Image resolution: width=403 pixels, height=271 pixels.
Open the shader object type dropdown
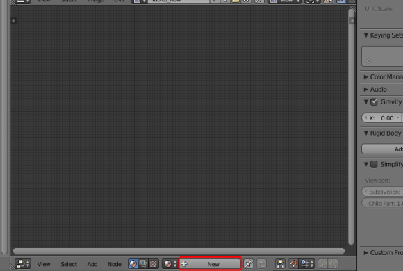170,264
